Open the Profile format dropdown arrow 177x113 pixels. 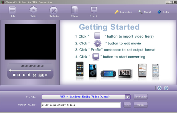pyautogui.click(x=127, y=97)
